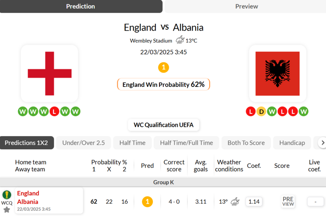Click the yellow 1 badge below match date
326x223 pixels.
pos(163,67)
